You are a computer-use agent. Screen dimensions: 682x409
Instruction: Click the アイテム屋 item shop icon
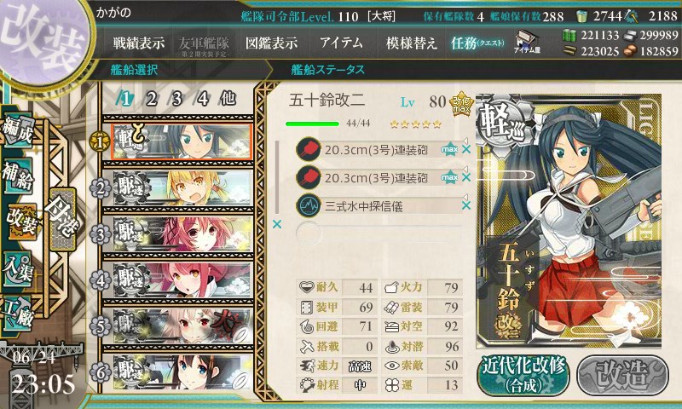527,42
